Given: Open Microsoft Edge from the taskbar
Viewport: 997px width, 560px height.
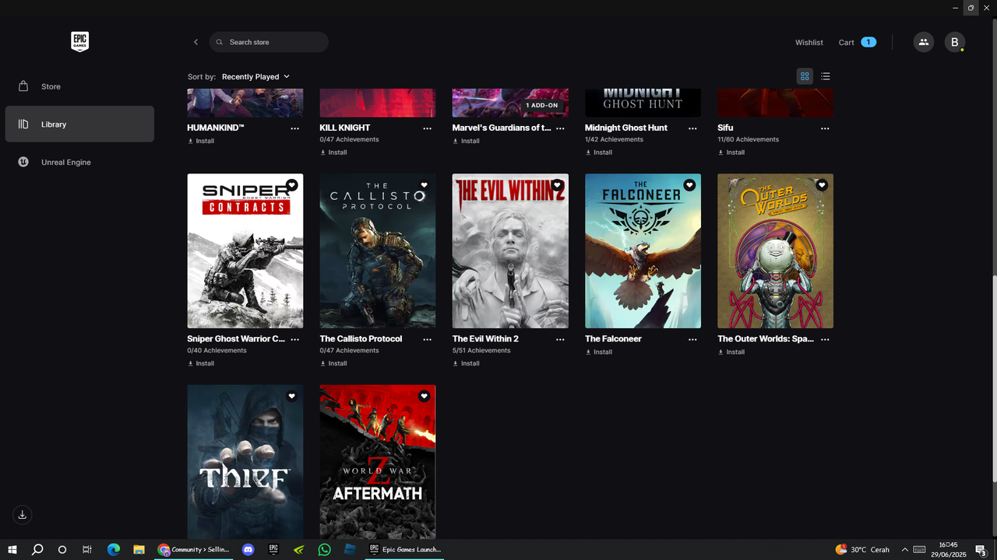Looking at the screenshot, I should click(114, 550).
